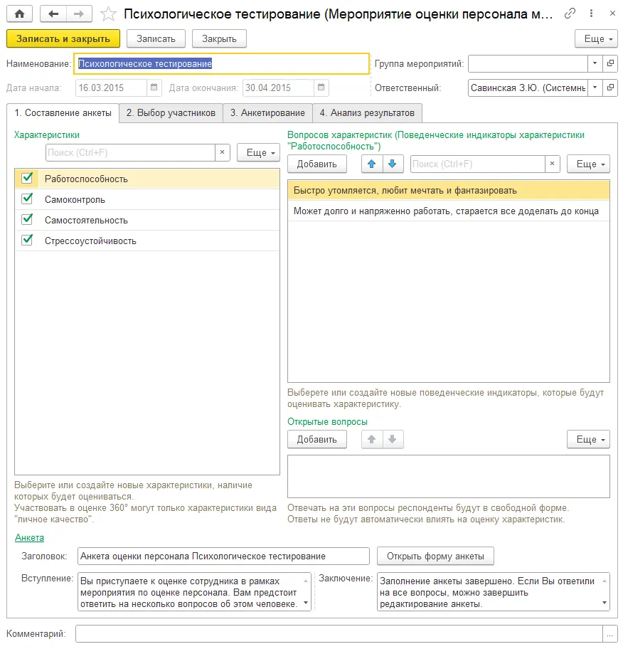Add form to favorites with star
Screen dimensions: 623x649
(108, 14)
